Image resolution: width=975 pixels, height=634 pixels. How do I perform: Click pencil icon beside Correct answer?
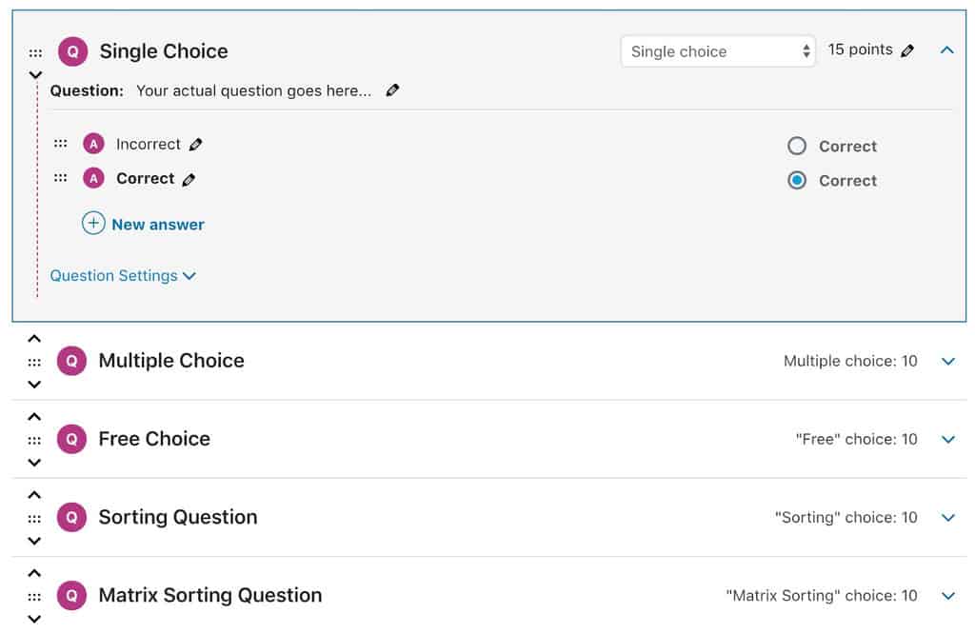pyautogui.click(x=189, y=179)
